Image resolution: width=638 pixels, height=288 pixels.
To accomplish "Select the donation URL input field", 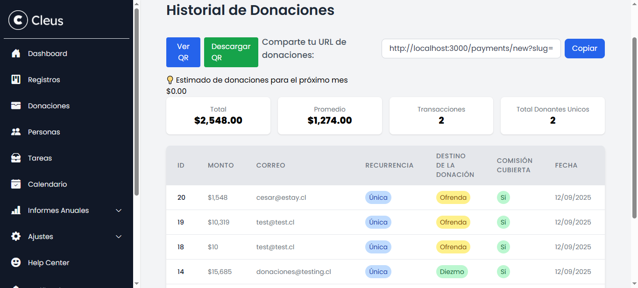I will (x=471, y=48).
